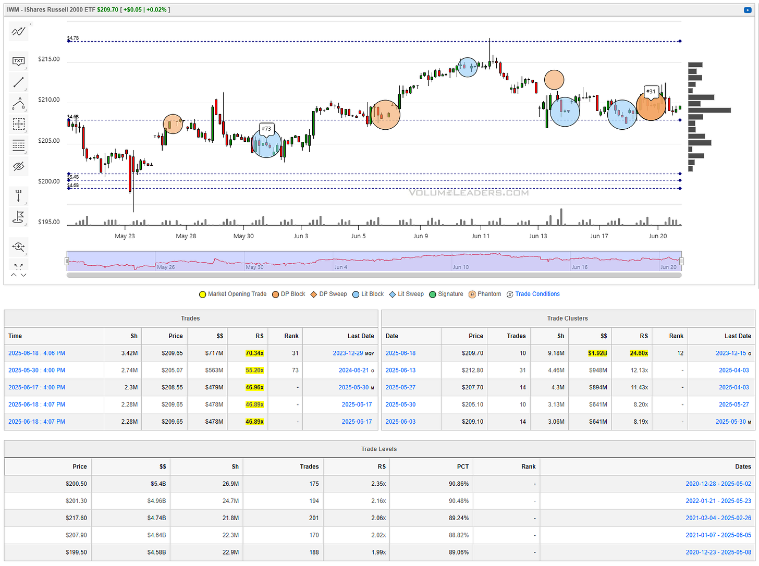Open level dates 2021-01-07 - 2025-06-05
Screen dimensions: 759x566
[x=718, y=535]
